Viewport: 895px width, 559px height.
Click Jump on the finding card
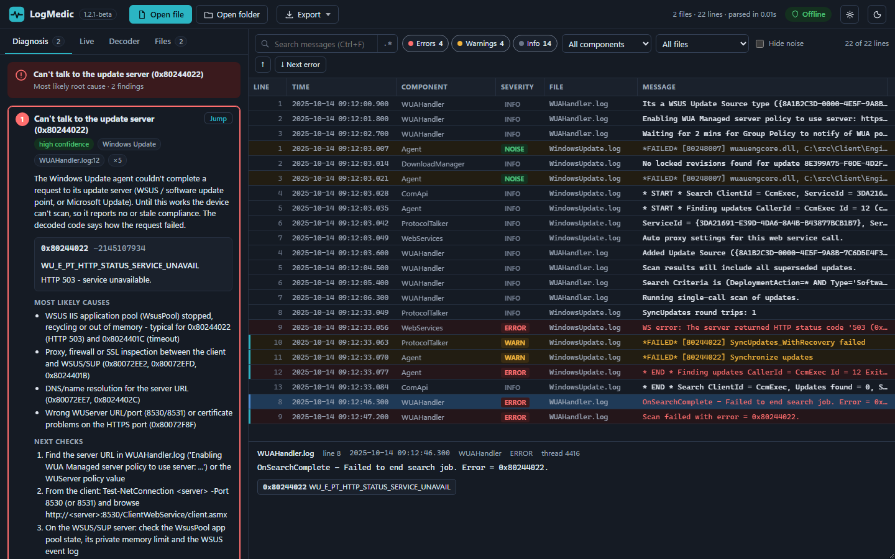point(218,119)
